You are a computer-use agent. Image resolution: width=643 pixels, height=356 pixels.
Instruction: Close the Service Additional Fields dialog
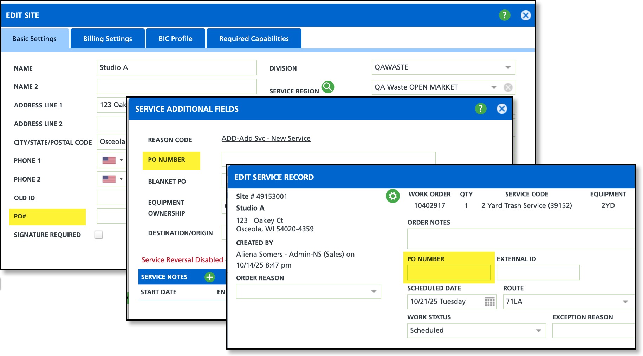[502, 109]
